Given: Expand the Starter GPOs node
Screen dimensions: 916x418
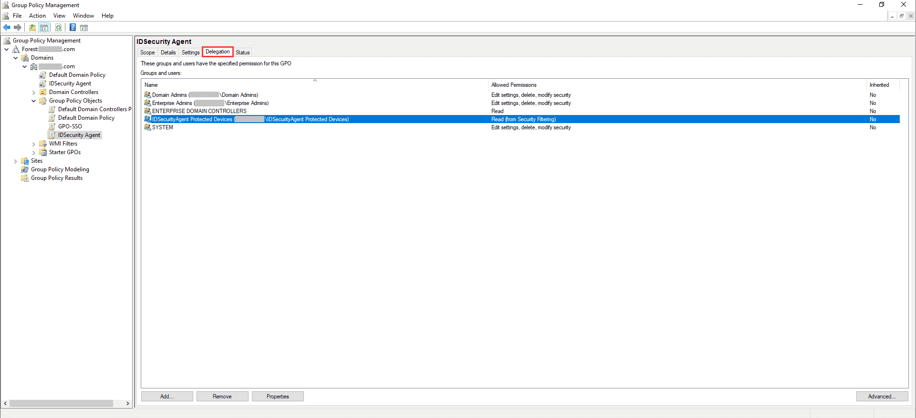Looking at the screenshot, I should click(x=33, y=152).
